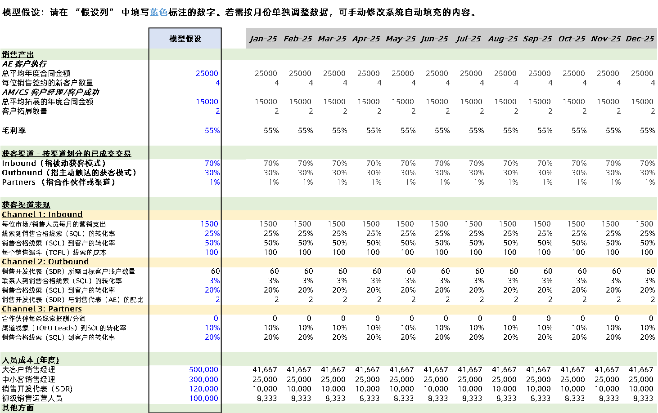Viewport: 658px width, 413px height.
Task: Select 获客渠道 - 按渠道划分的已成交交易 heading
Action: 66,154
